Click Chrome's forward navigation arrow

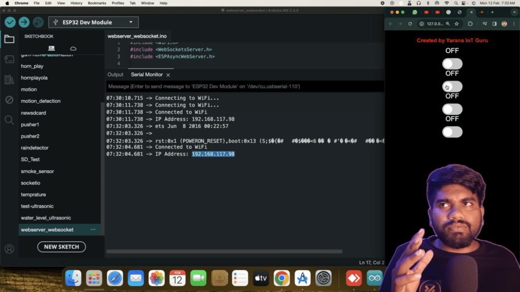[x=400, y=24]
